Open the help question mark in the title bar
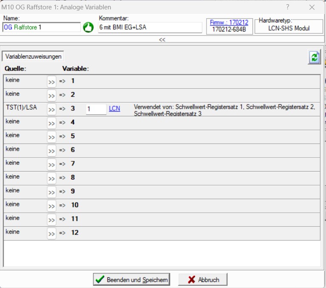Screen dimensions: 326x288 288,7
